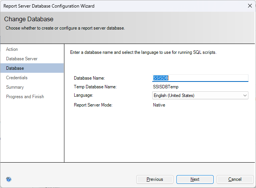Click the wizard window title bar text
This screenshot has width=256, height=188.
pyautogui.click(x=49, y=6)
